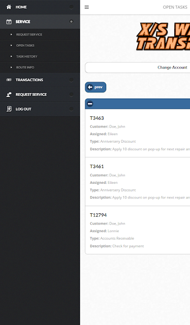Click the circle indicator beside Transactions

tap(71, 80)
